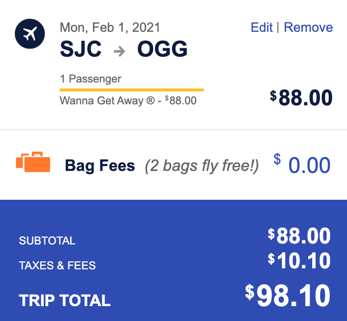Select the OGG arrival airport code
Screen dimensions: 347x321
(163, 49)
